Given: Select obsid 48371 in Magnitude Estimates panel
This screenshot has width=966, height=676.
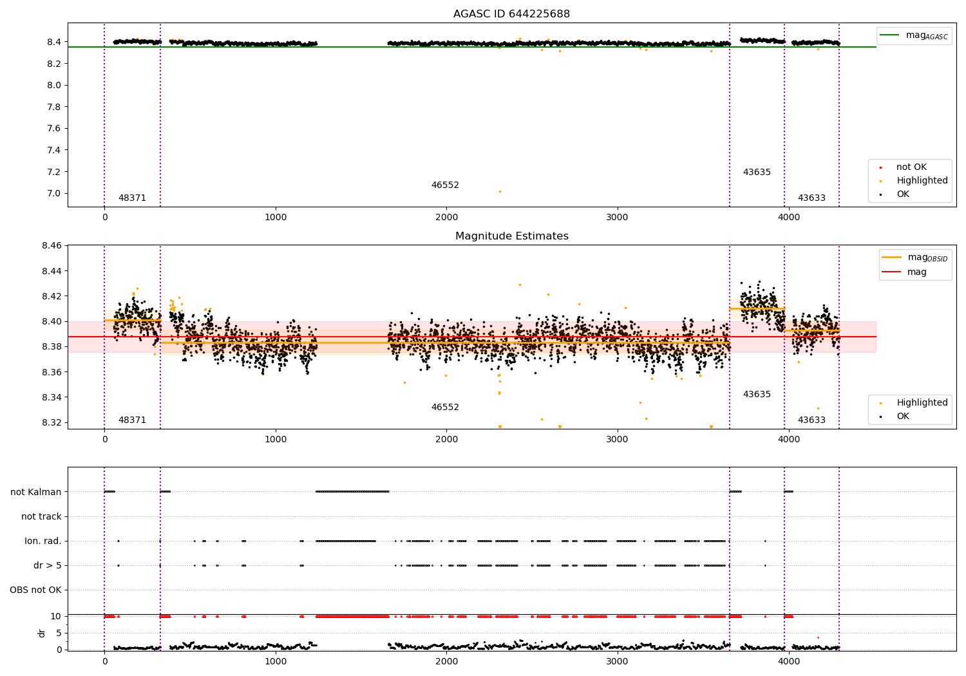Looking at the screenshot, I should (132, 420).
